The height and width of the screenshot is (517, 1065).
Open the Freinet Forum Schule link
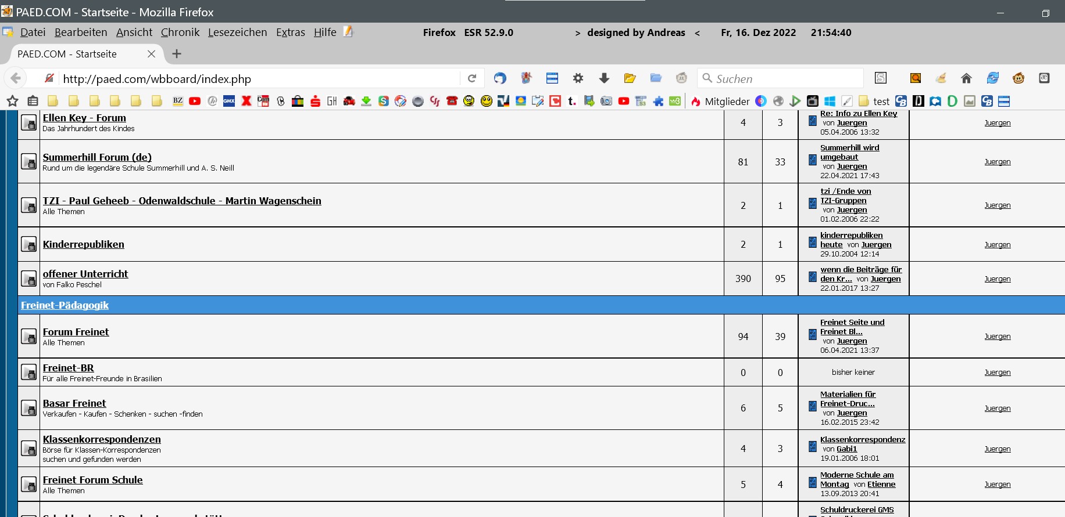[93, 480]
